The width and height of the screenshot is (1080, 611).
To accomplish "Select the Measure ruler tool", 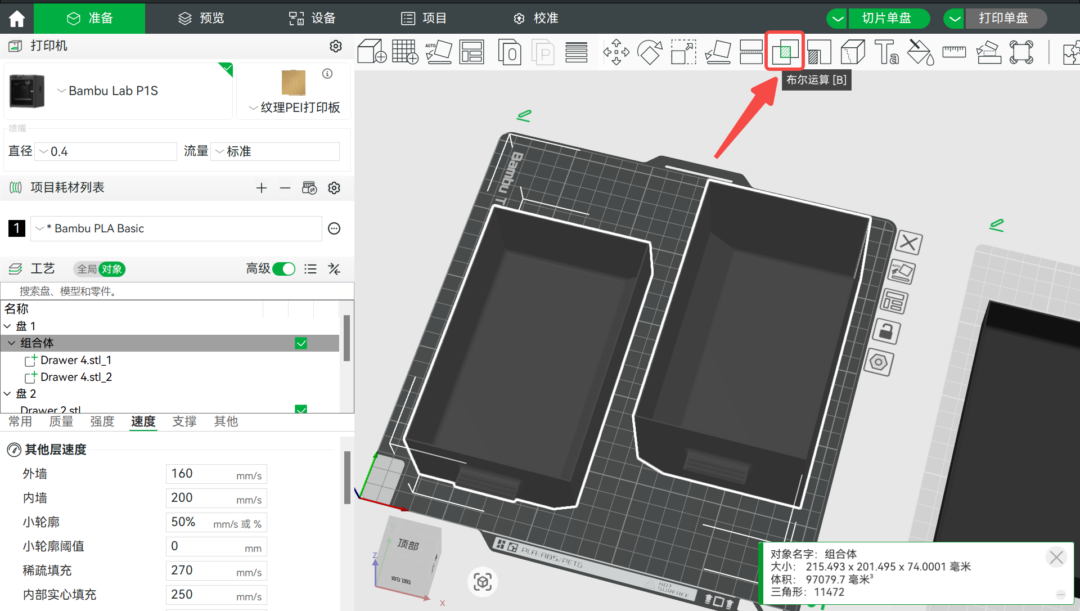I will pos(954,52).
